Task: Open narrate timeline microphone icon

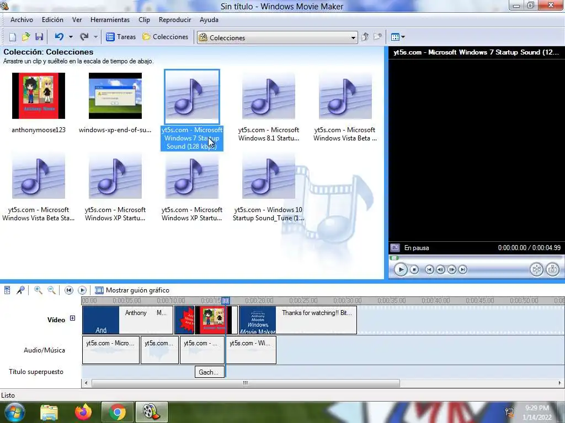Action: [x=20, y=290]
